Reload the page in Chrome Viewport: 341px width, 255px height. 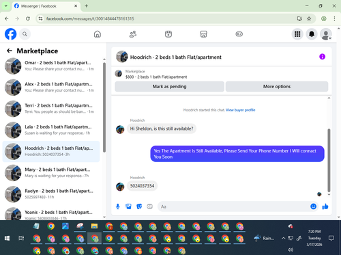pos(28,18)
